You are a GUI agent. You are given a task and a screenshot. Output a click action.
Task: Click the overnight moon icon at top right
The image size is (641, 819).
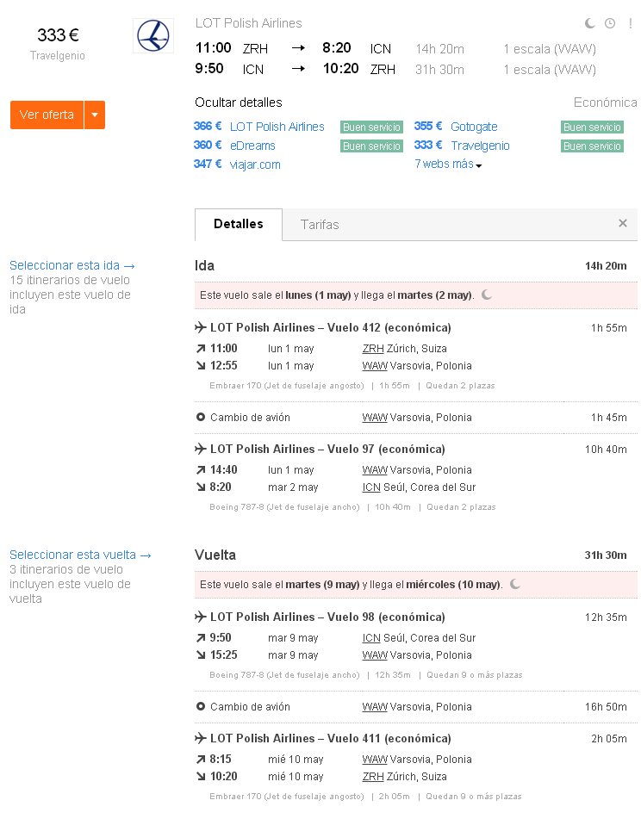click(590, 23)
